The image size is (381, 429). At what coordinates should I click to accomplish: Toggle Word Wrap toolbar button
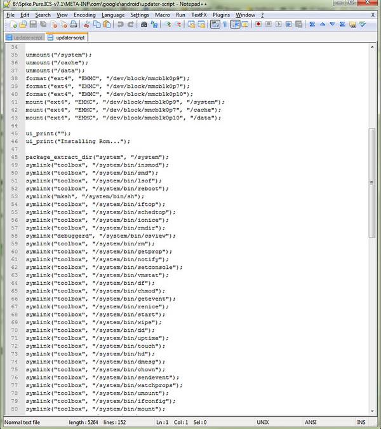click(x=215, y=25)
